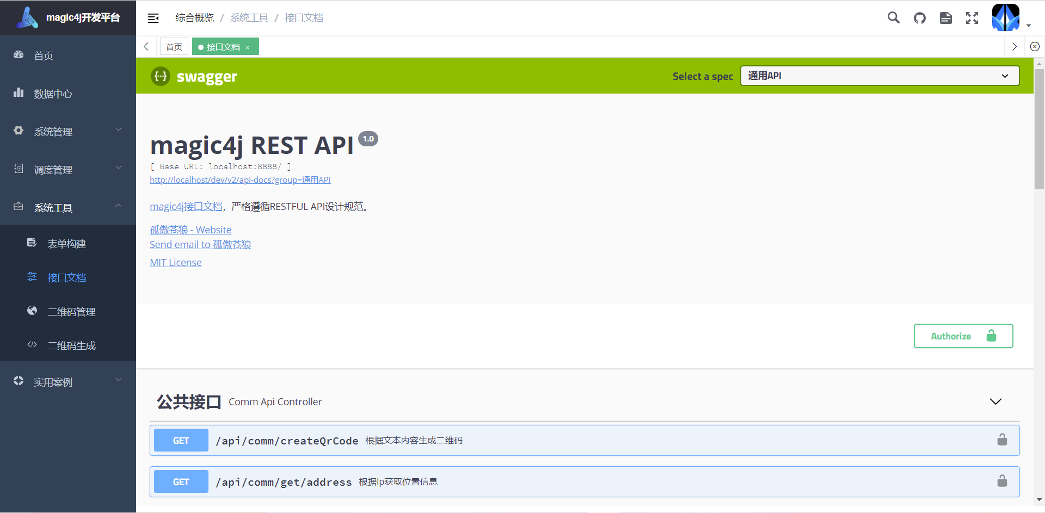Click the 接口文档 sliders icon

click(32, 276)
